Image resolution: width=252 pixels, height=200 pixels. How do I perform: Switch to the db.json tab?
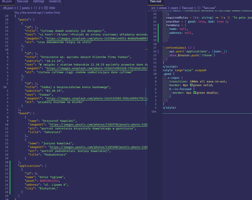coord(7,1)
